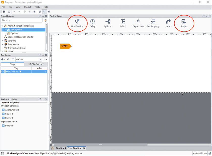Save the project with the floppy disk icon
The height and width of the screenshot is (156, 212).
[4, 12]
